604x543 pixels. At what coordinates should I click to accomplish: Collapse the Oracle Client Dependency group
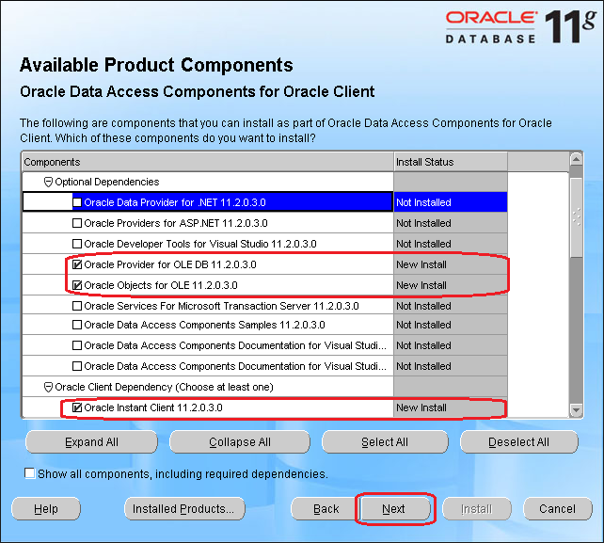pyautogui.click(x=48, y=387)
